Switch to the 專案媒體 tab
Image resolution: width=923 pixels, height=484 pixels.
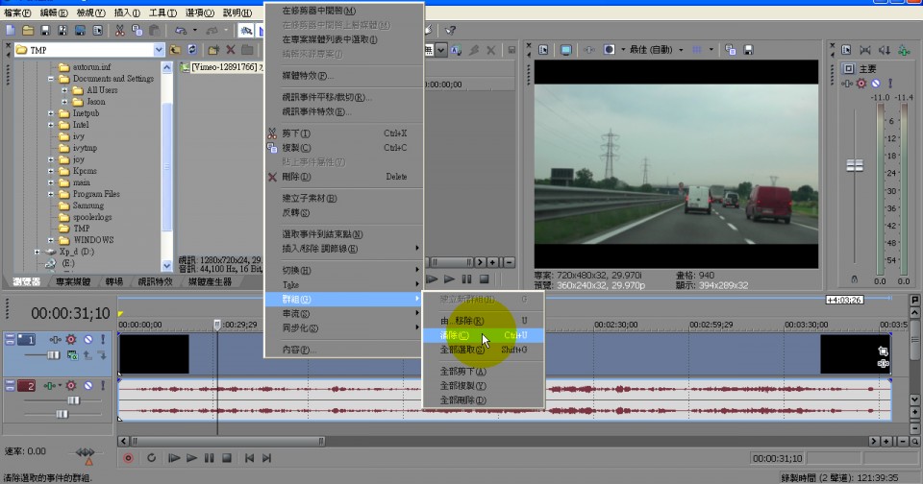[x=72, y=282]
